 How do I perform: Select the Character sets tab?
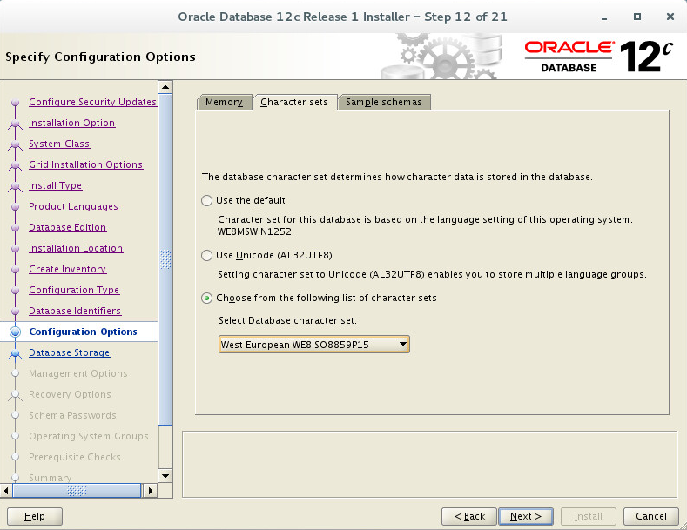click(x=294, y=102)
